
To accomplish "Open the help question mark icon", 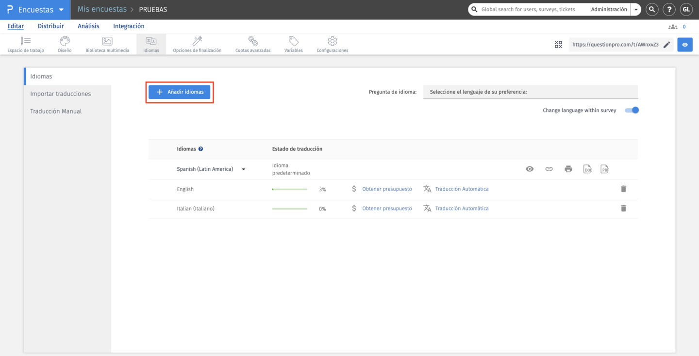I will [669, 9].
